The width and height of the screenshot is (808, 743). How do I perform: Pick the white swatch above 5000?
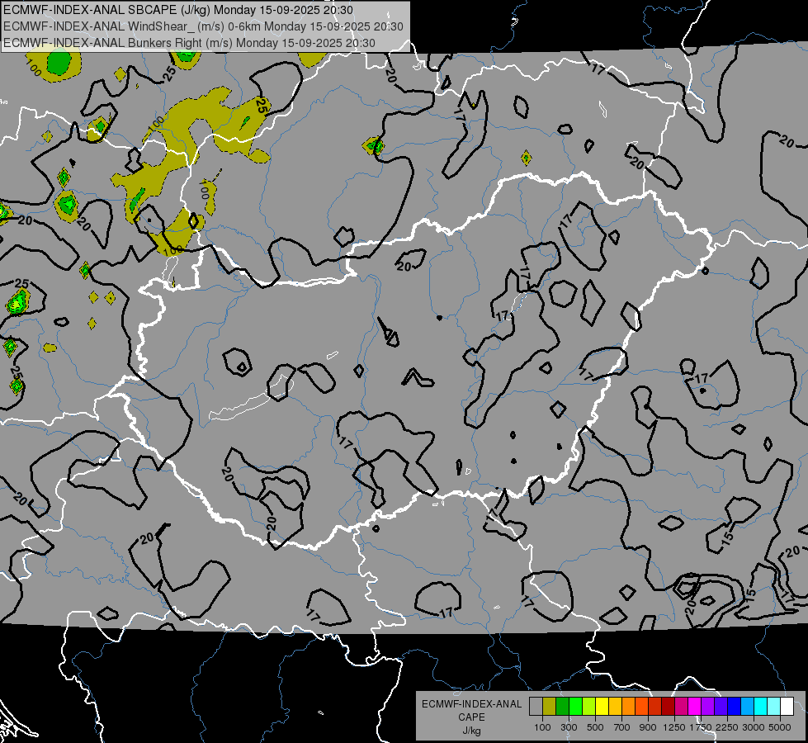click(787, 706)
